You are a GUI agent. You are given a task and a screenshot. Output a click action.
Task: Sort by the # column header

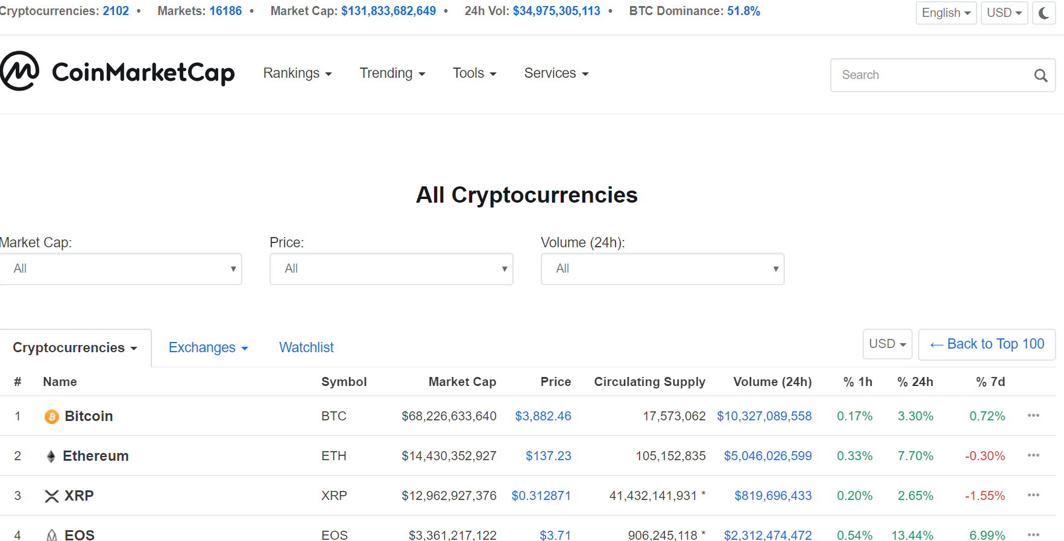coord(17,382)
